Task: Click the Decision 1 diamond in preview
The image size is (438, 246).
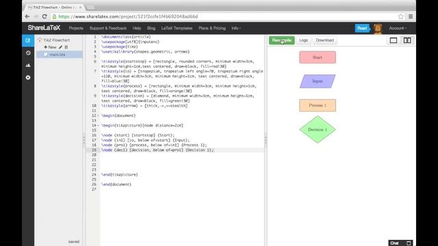Action: point(318,129)
